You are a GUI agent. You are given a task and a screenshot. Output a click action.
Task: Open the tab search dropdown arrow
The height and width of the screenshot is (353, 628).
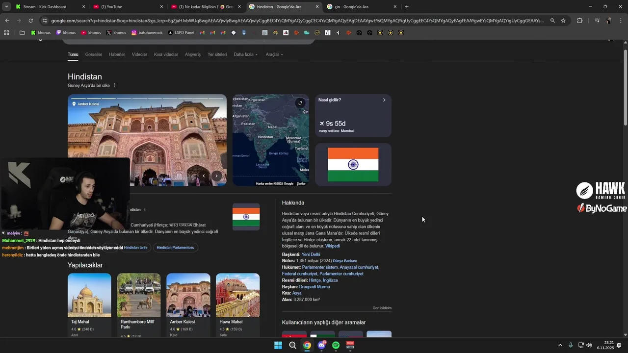pyautogui.click(x=6, y=7)
